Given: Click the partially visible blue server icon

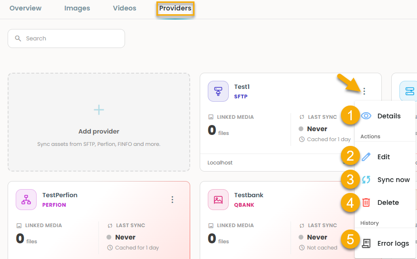Looking at the screenshot, I should tap(409, 91).
